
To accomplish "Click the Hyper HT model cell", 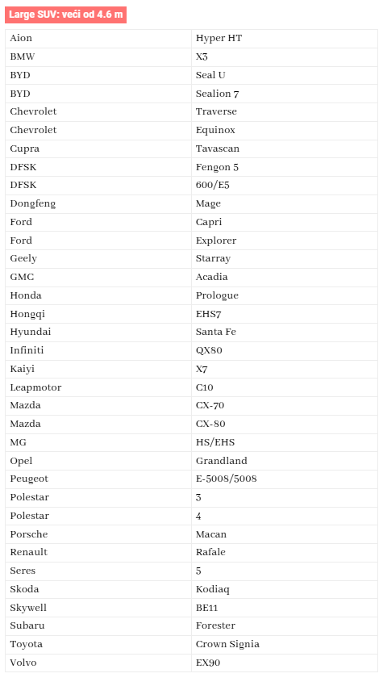I will 285,39.
